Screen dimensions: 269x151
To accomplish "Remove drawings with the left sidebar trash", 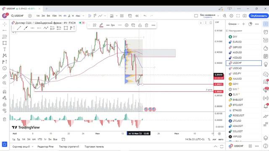I will [5, 119].
